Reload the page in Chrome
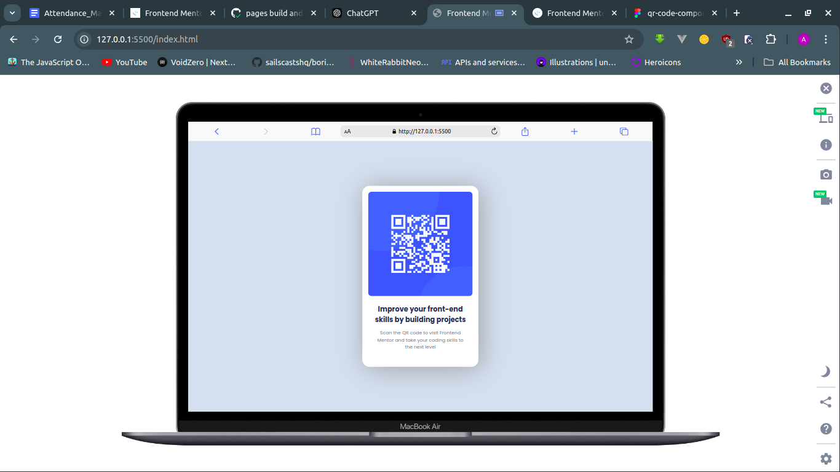Viewport: 840px width, 472px height. 58,39
